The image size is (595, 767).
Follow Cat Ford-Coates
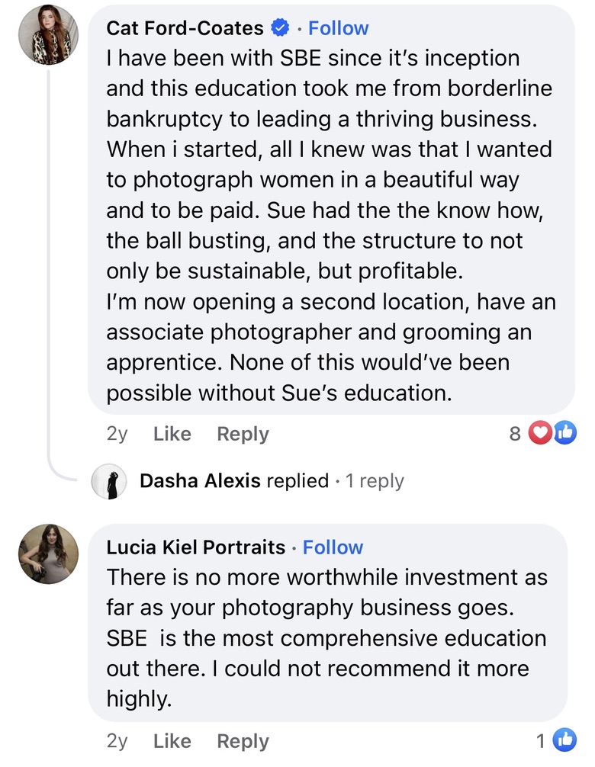tap(338, 28)
